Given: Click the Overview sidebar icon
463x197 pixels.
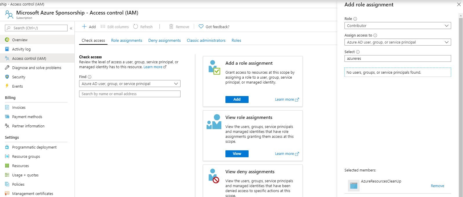Looking at the screenshot, I should pos(7,40).
